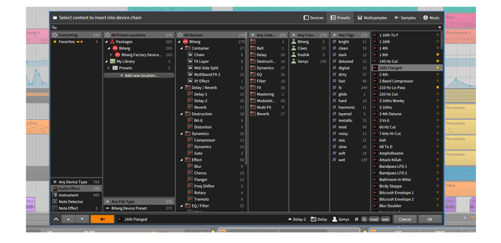Toggle favorite star on 1 8th preset

click(438, 55)
